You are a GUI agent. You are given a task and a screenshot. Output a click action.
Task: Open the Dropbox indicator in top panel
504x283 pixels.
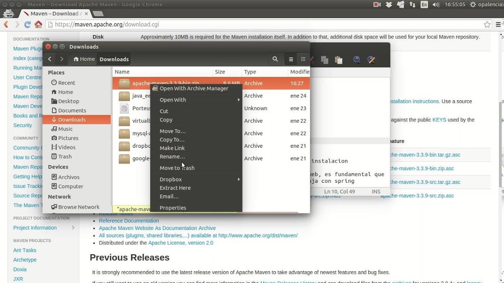(x=389, y=5)
